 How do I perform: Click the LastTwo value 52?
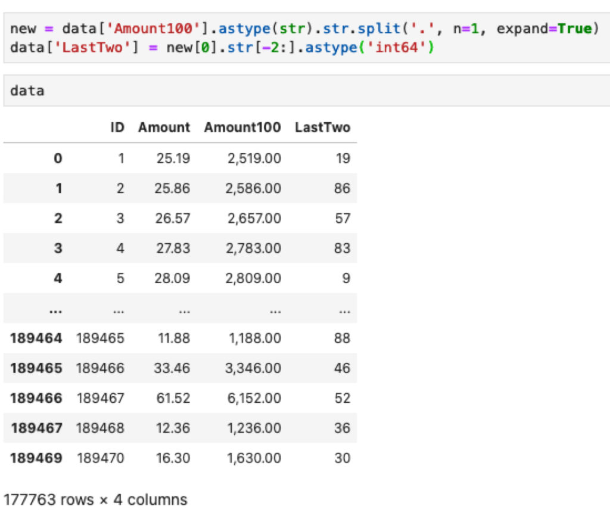click(x=343, y=398)
